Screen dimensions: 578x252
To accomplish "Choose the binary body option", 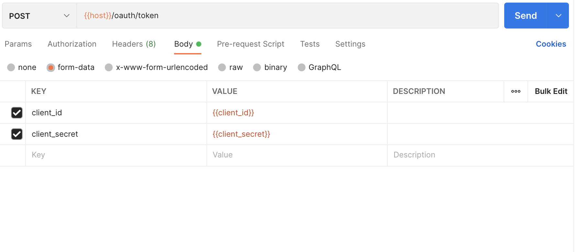I will pyautogui.click(x=257, y=67).
